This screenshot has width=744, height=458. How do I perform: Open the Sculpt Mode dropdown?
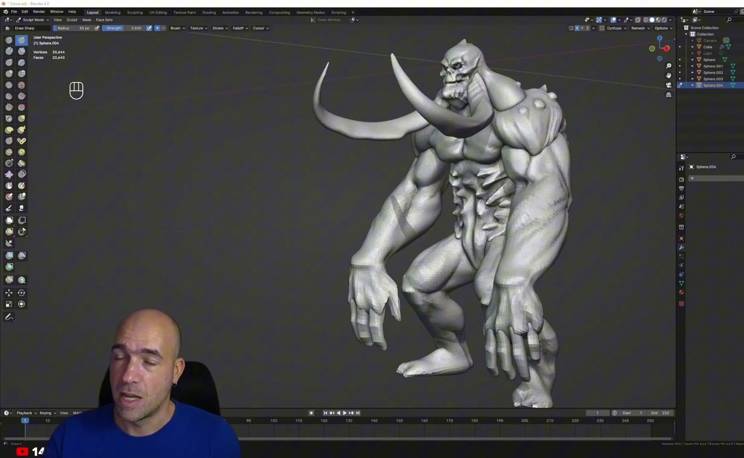coord(33,20)
